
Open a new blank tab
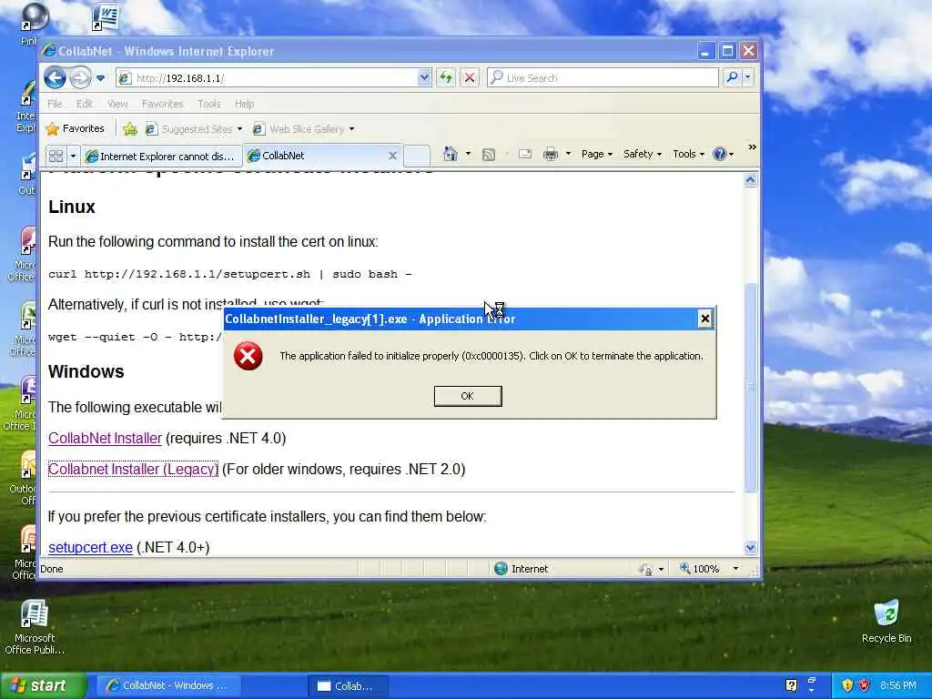[x=417, y=156]
